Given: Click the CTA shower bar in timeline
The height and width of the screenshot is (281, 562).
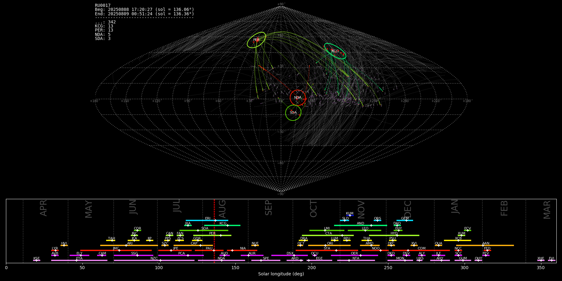Looking at the screenshot, I should click(x=328, y=235).
